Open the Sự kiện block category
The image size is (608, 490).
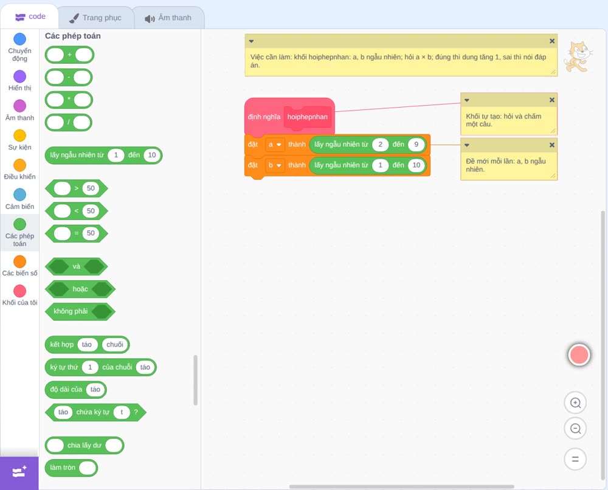(x=19, y=140)
